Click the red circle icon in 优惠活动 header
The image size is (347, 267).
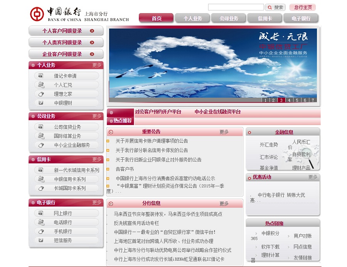coord(249,178)
